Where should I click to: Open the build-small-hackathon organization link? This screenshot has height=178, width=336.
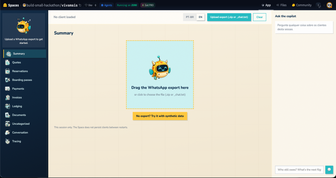tap(43, 5)
